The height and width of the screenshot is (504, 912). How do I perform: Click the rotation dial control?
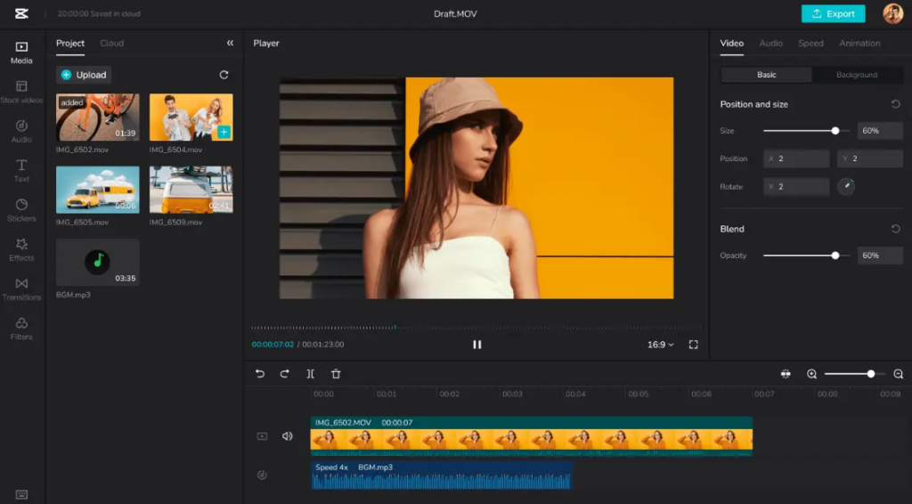tap(846, 187)
